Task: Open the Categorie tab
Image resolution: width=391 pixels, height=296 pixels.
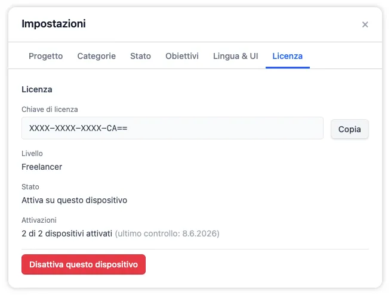Action: click(x=97, y=56)
